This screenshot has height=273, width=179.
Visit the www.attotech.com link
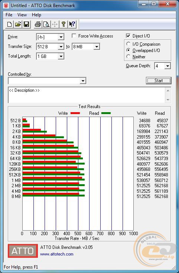pyautogui.click(x=57, y=254)
